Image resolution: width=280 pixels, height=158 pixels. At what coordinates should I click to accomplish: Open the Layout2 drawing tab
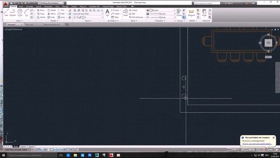[x=31, y=147]
